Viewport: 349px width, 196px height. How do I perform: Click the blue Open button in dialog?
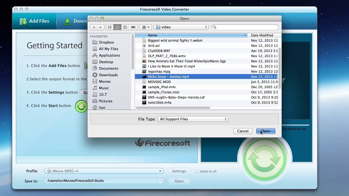[266, 131]
